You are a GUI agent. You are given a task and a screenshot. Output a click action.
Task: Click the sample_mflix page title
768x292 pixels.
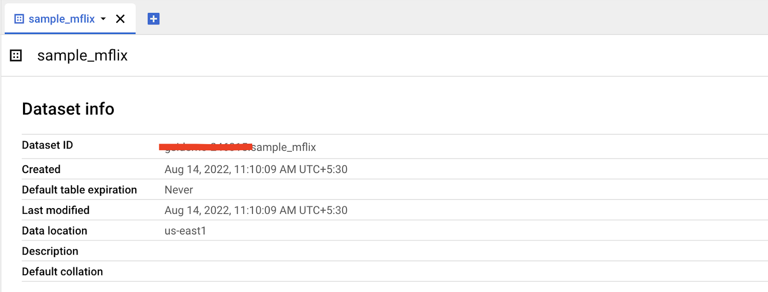pos(82,55)
